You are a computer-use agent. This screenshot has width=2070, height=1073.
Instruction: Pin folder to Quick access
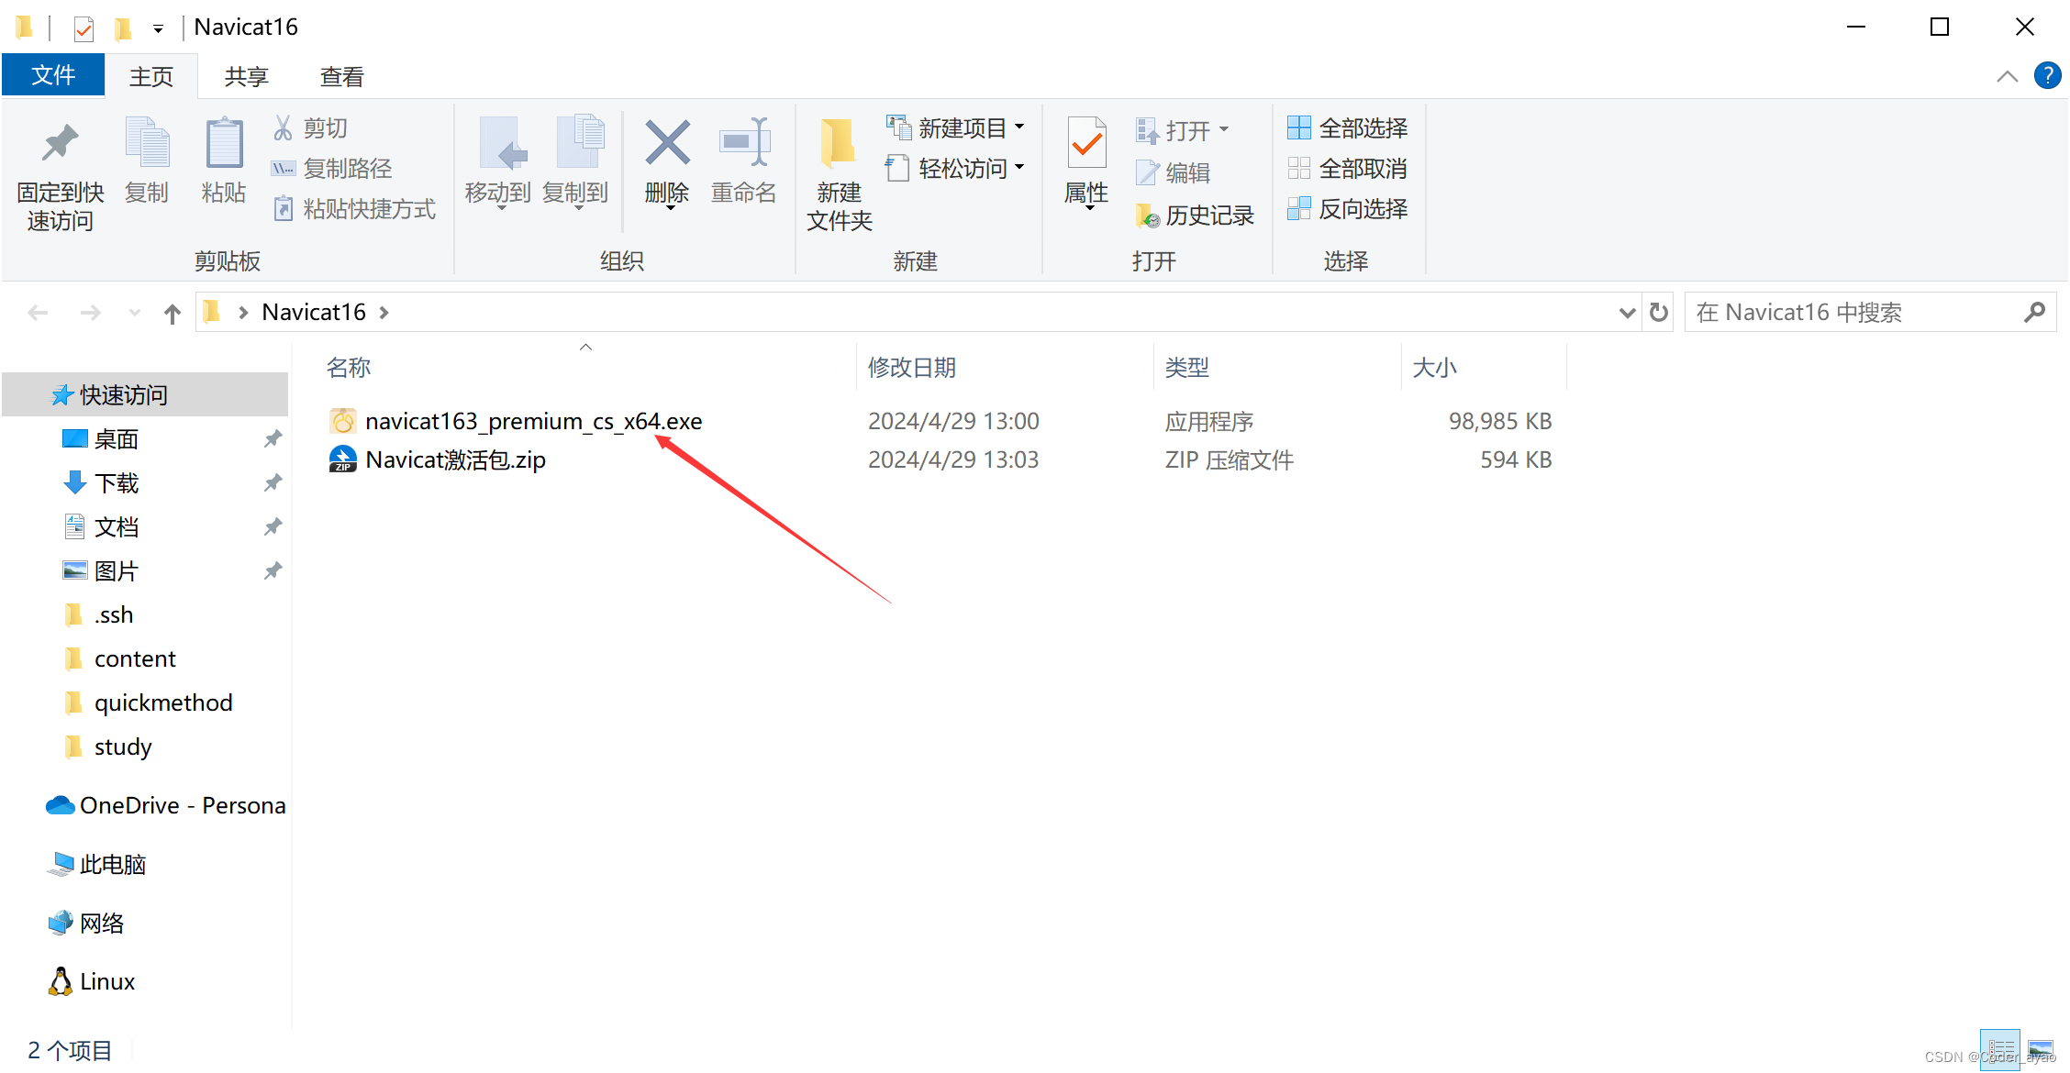coord(61,174)
